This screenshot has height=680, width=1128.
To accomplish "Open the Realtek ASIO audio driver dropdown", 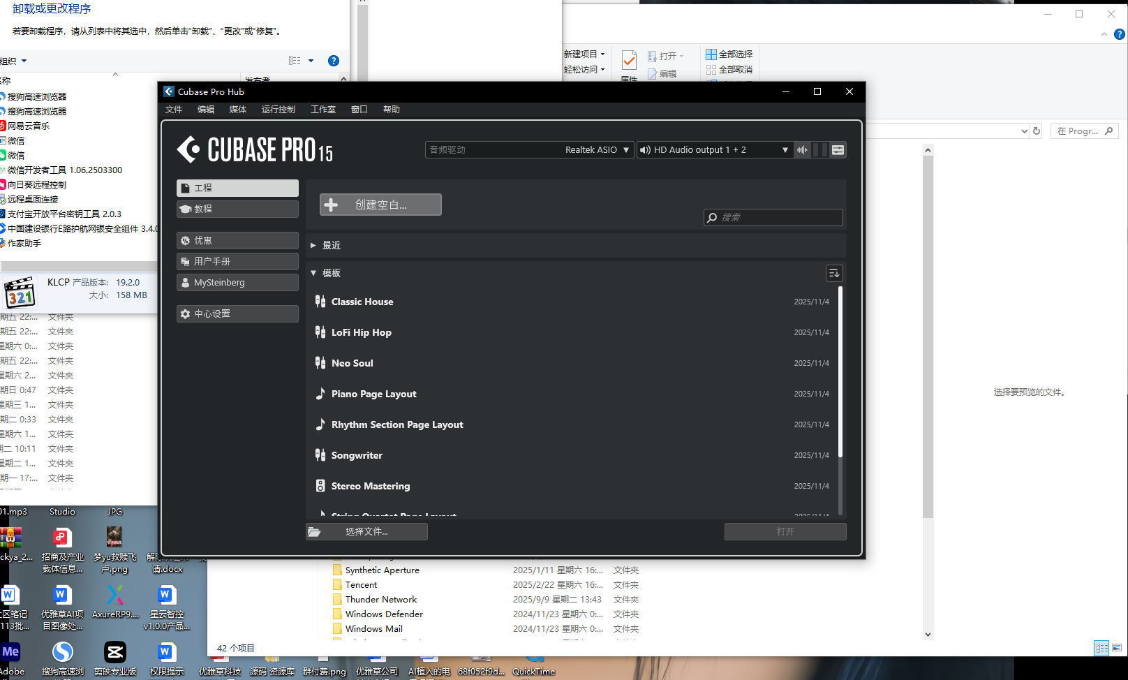I will point(529,150).
